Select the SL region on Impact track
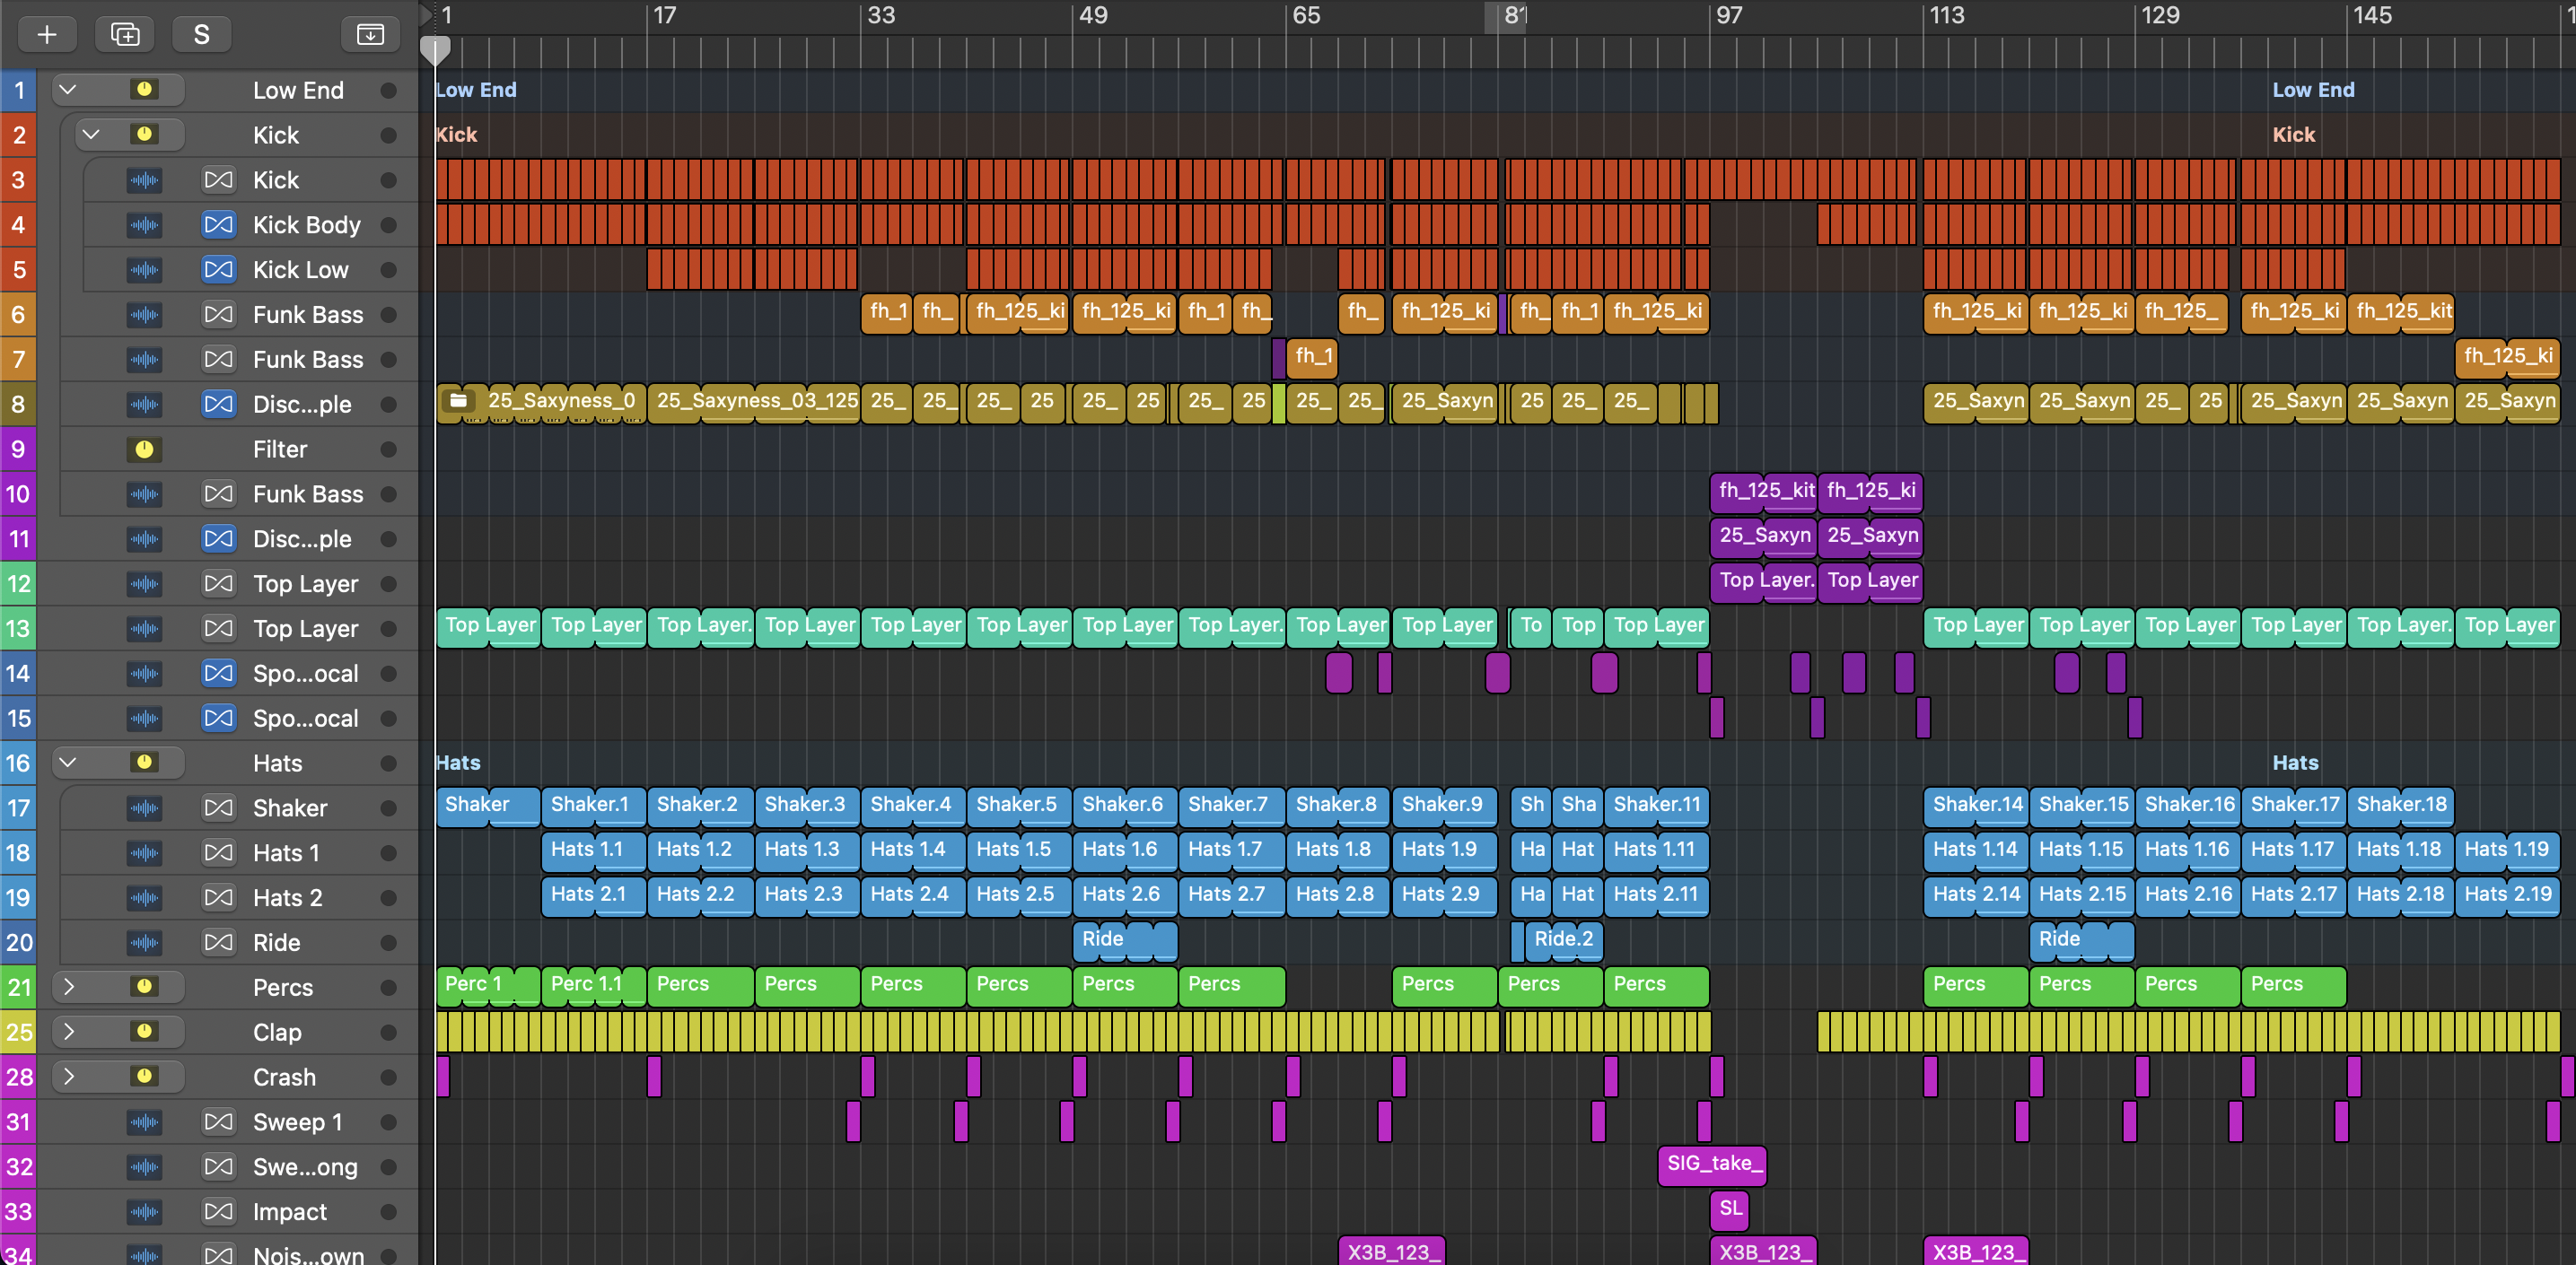The width and height of the screenshot is (2576, 1265). coord(1730,1210)
